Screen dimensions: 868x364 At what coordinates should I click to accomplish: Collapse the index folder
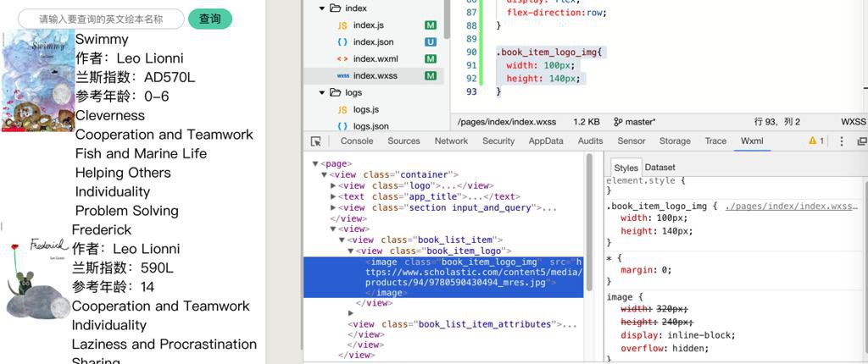point(321,8)
